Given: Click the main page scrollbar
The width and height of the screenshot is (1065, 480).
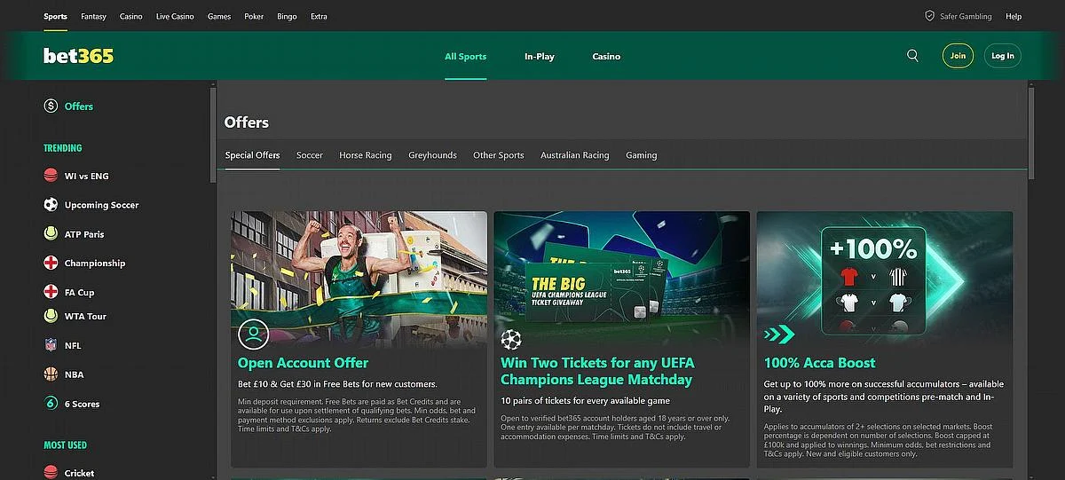Looking at the screenshot, I should click(1031, 131).
